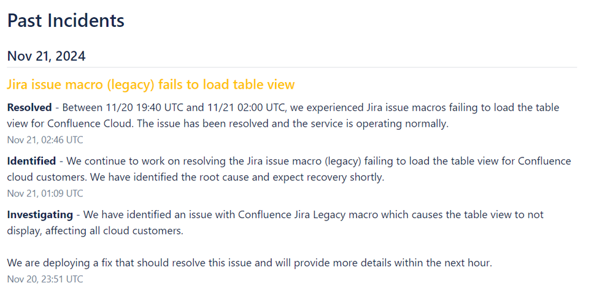
Task: Click the Investigating status label
Action: click(x=40, y=214)
